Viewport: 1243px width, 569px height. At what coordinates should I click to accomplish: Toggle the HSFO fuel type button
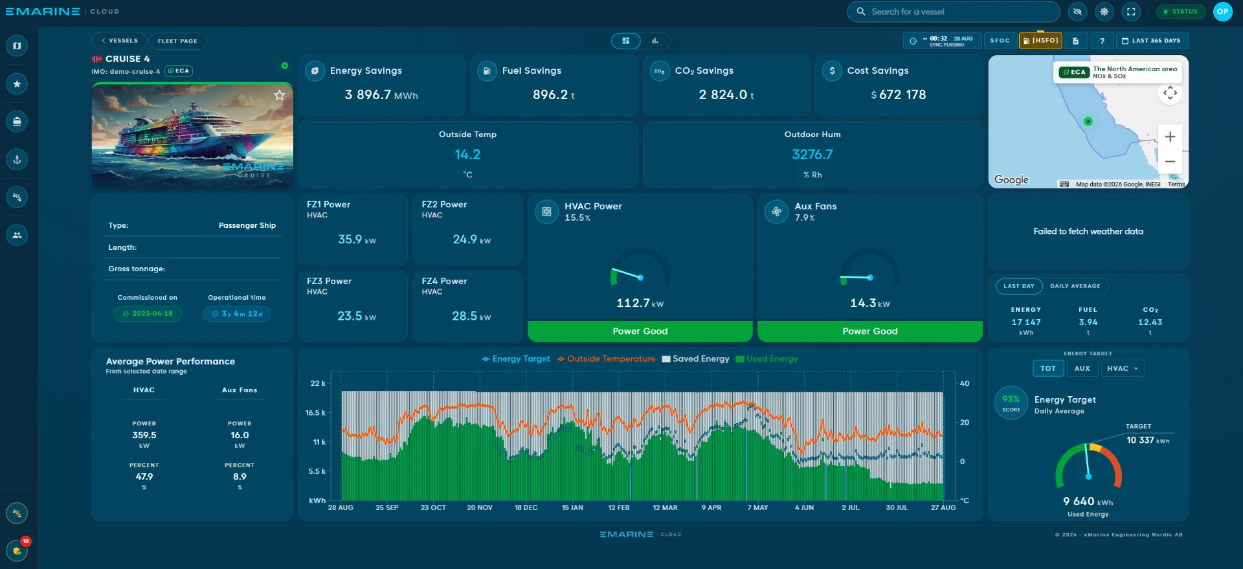[1040, 41]
